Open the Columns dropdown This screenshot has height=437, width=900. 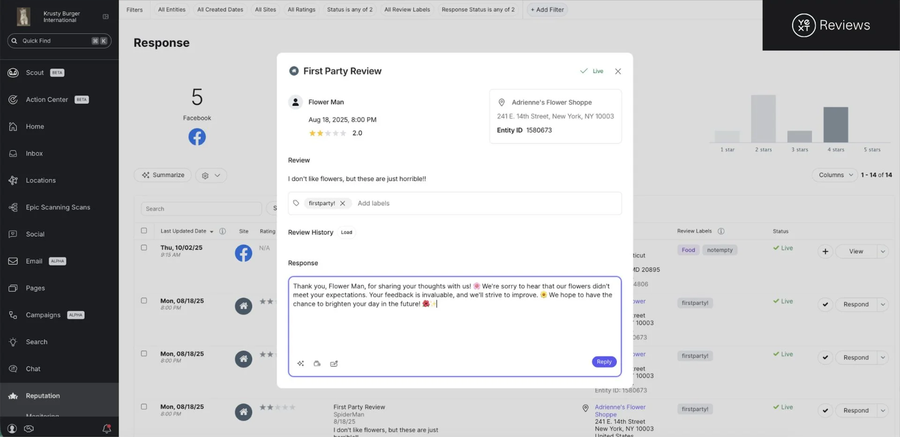coord(835,175)
